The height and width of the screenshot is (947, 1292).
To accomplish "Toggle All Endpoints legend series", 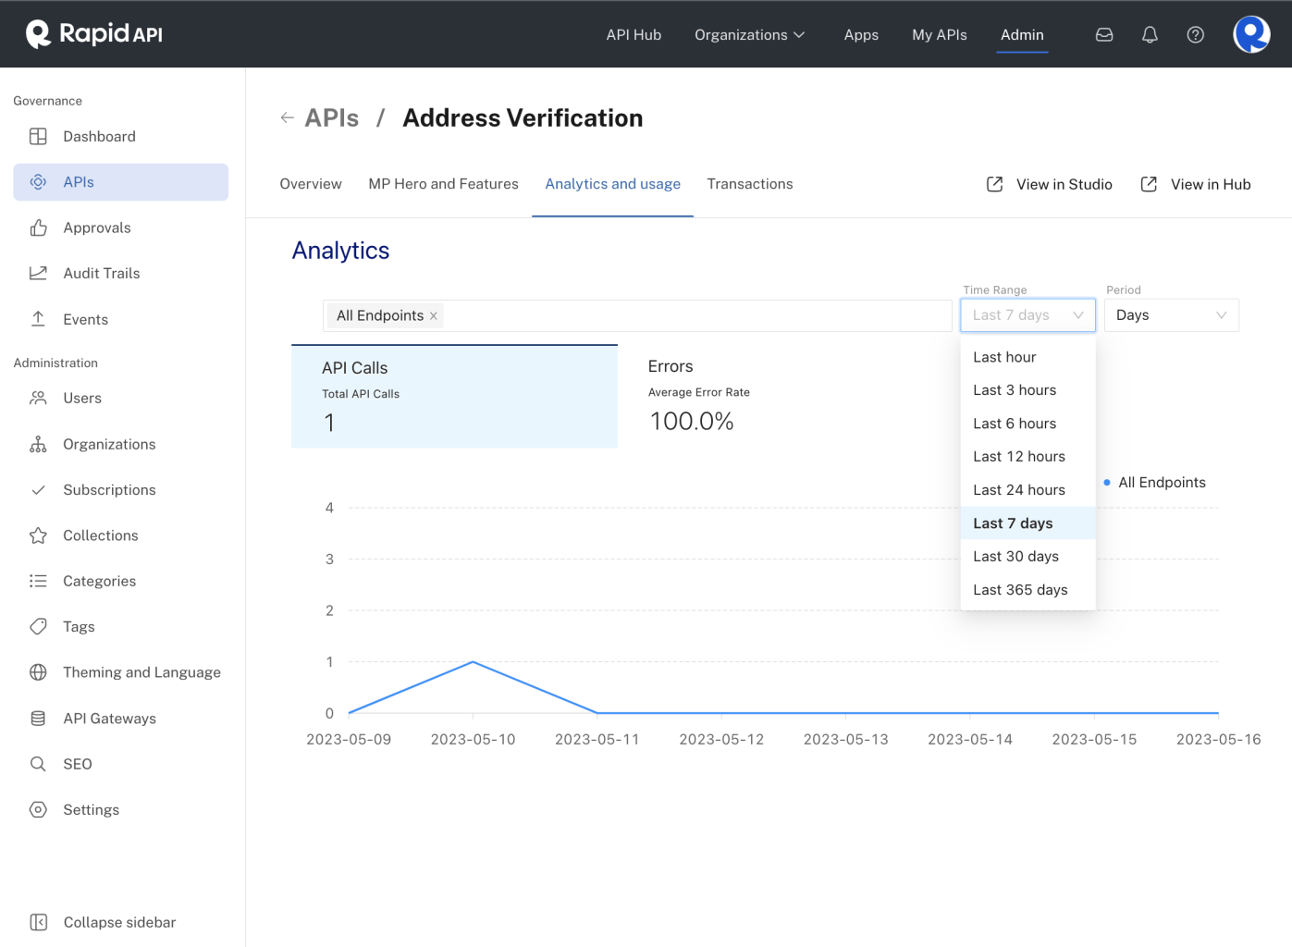I will coord(1154,483).
